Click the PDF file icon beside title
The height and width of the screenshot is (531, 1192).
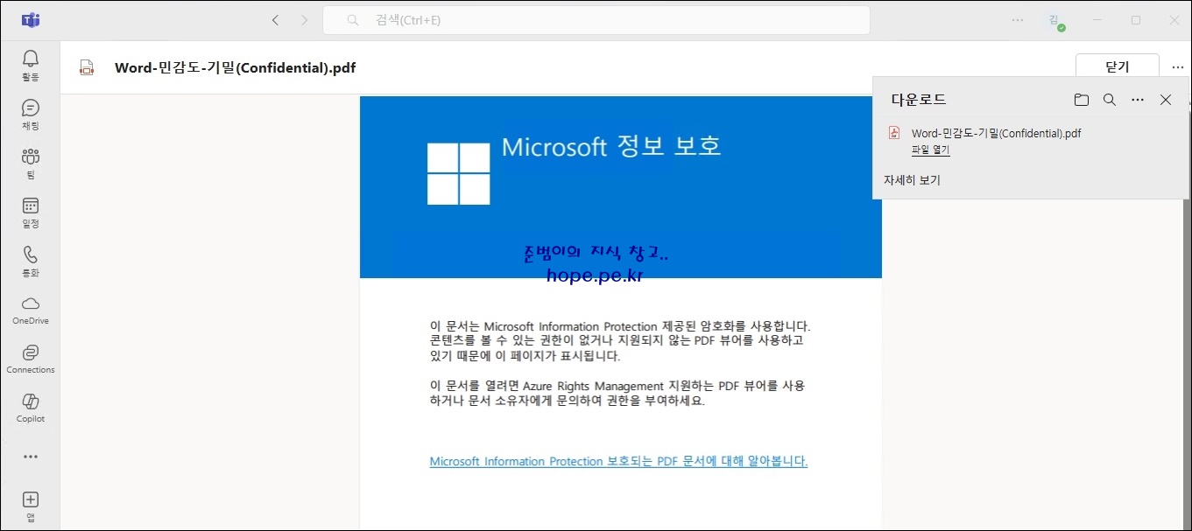(86, 68)
